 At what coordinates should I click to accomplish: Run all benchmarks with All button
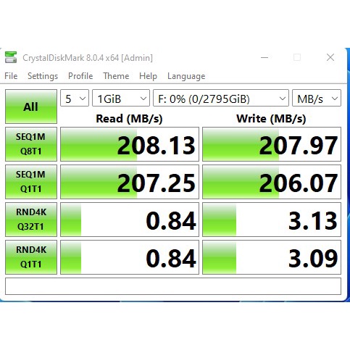[31, 107]
